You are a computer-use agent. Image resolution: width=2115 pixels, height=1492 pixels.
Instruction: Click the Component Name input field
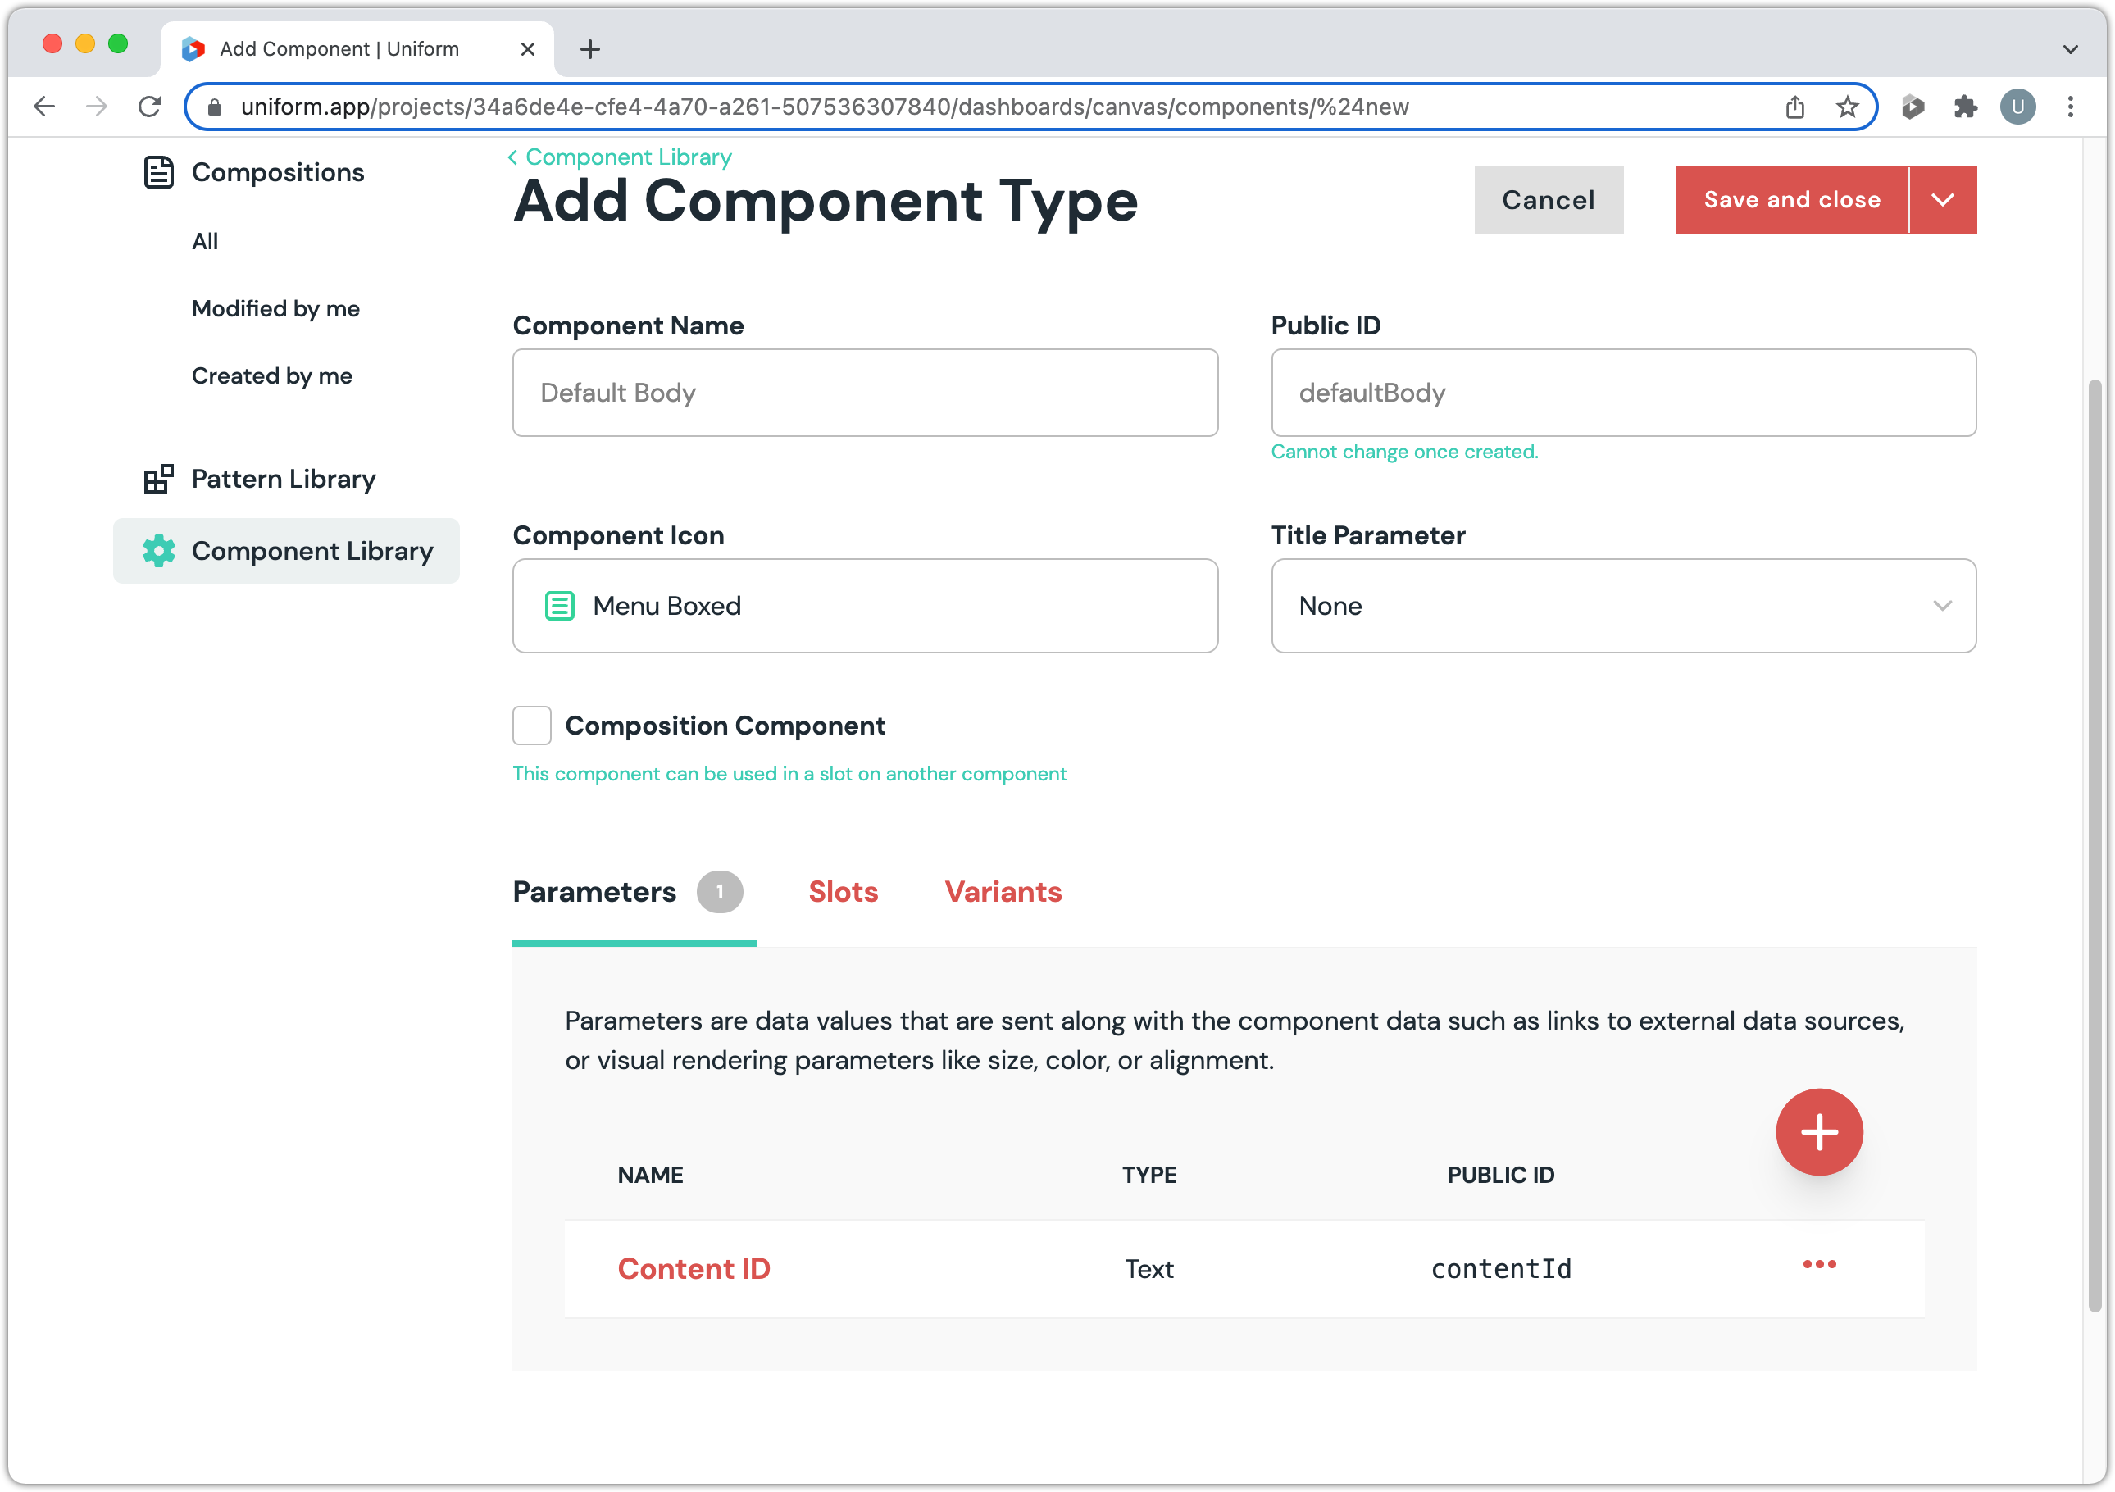tap(864, 393)
